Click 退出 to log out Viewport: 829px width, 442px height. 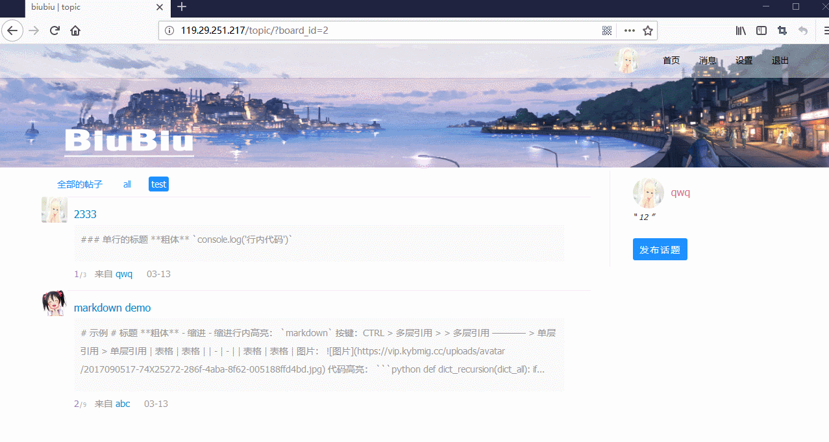[x=780, y=60]
